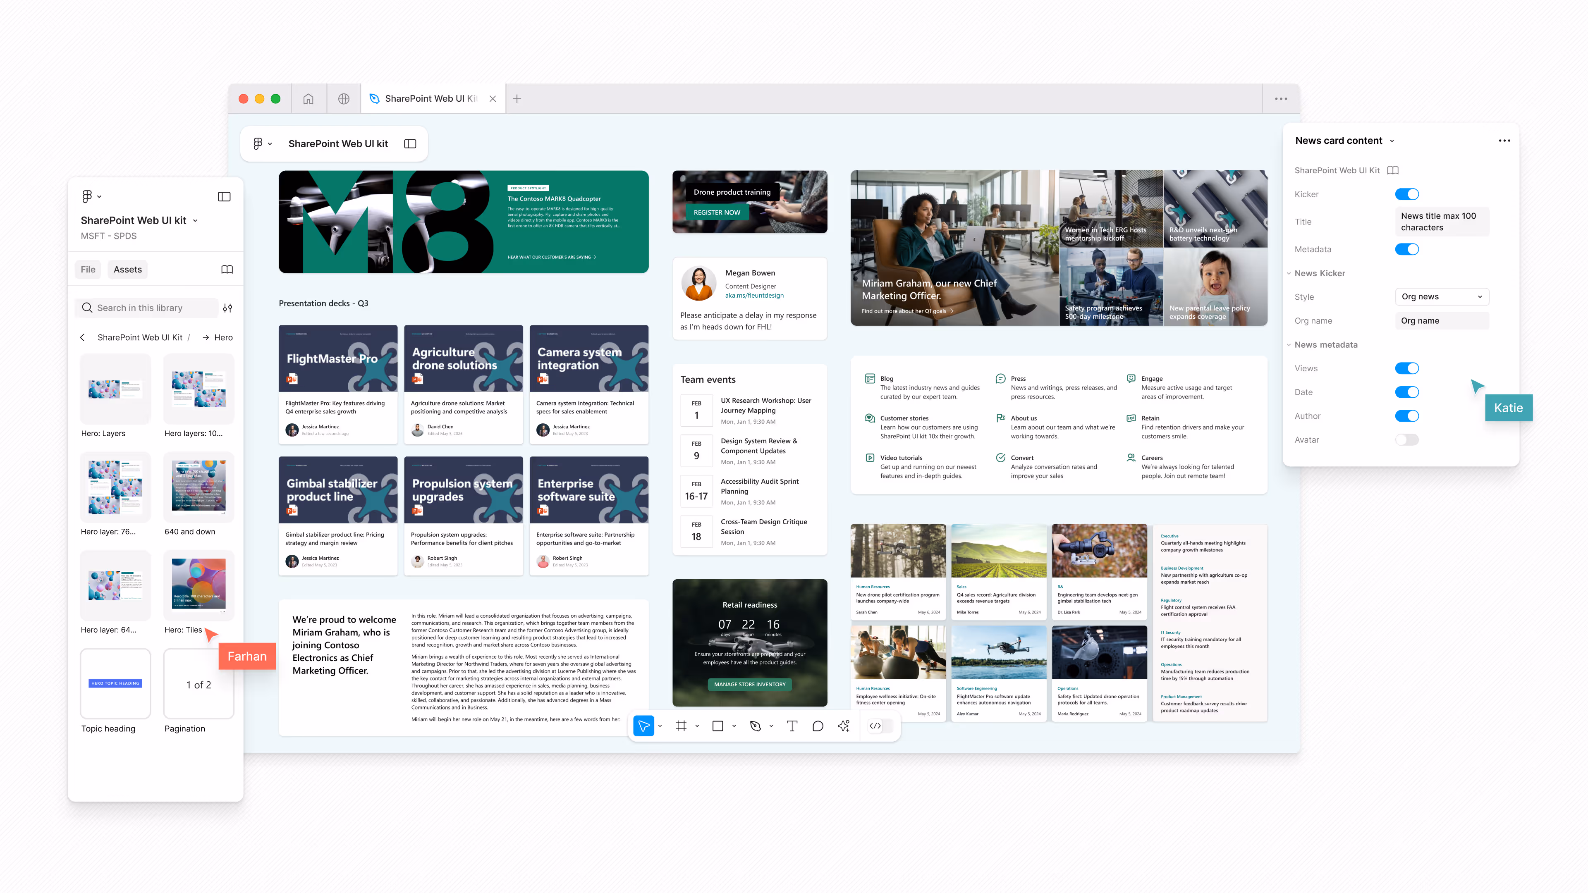This screenshot has height=893, width=1588.
Task: Open the Style dropdown set to Org news
Action: [x=1442, y=296]
